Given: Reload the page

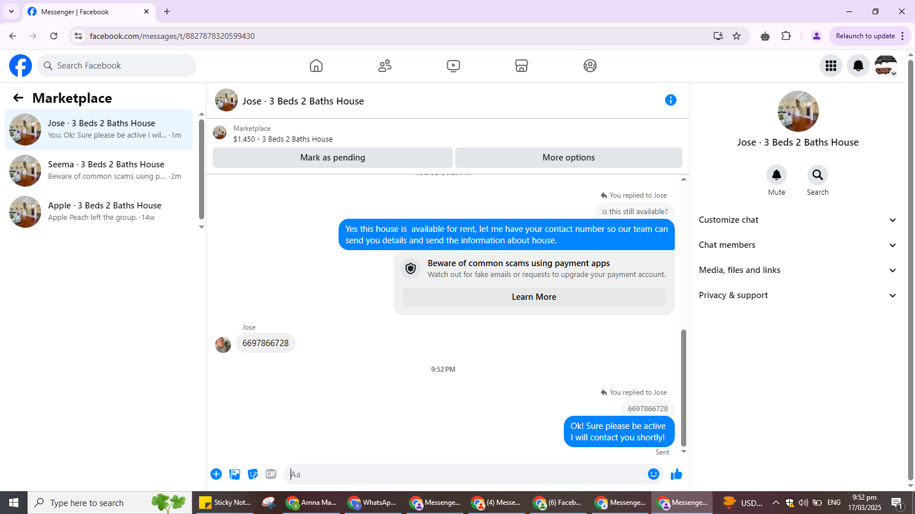Looking at the screenshot, I should coord(54,36).
